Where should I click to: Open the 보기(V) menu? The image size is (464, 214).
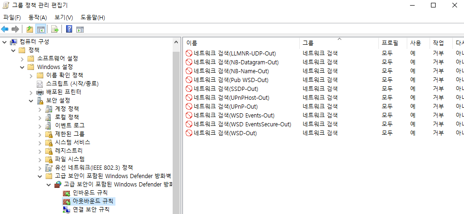[x=64, y=18]
